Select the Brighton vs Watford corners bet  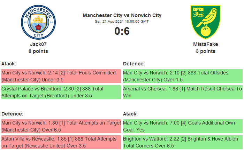(182, 142)
